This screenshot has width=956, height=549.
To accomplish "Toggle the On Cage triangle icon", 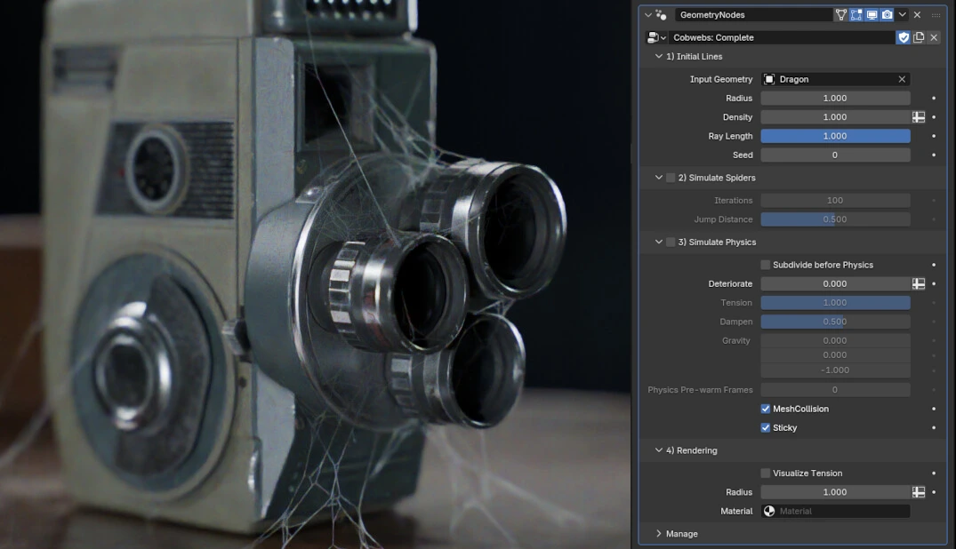I will click(840, 14).
